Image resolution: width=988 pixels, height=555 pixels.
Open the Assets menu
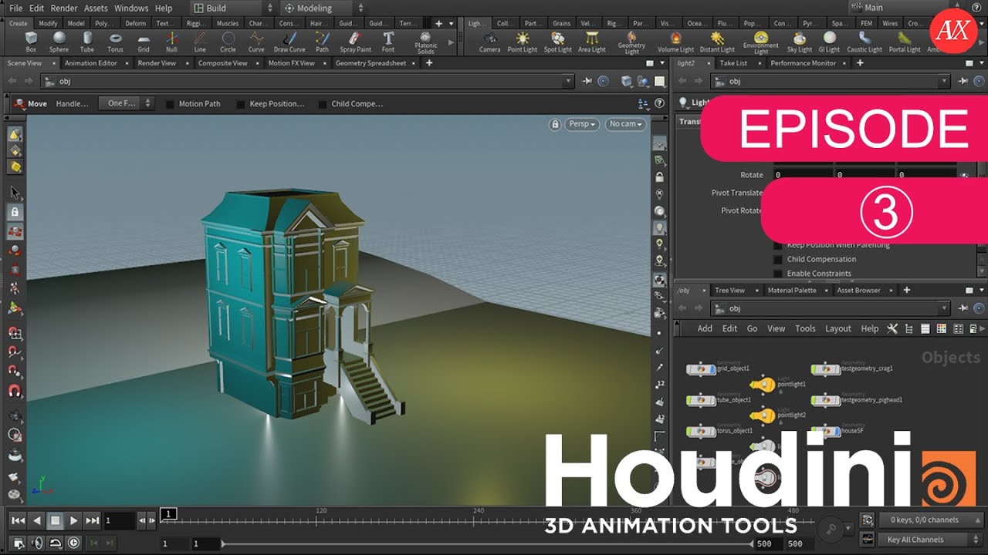tap(96, 8)
